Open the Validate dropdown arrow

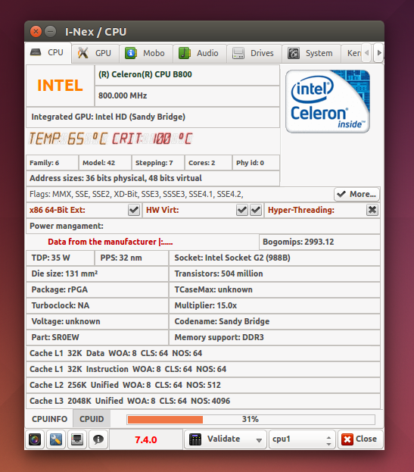pos(259,440)
